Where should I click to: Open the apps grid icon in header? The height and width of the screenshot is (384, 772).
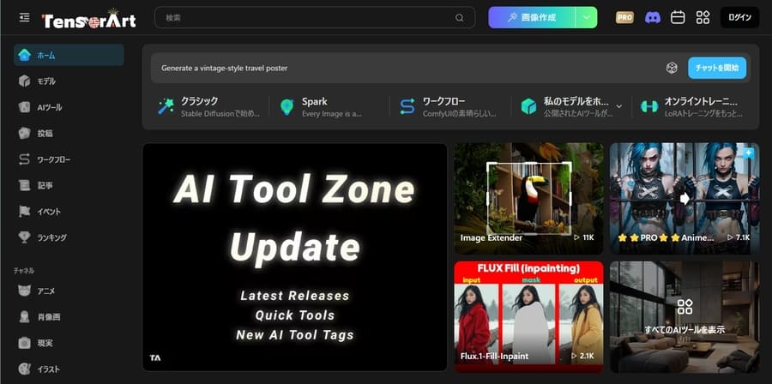tap(703, 18)
